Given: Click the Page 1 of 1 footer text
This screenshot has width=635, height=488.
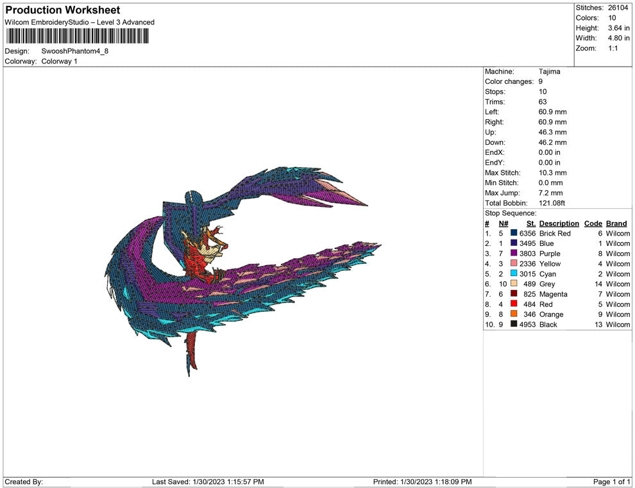Looking at the screenshot, I should [612, 482].
